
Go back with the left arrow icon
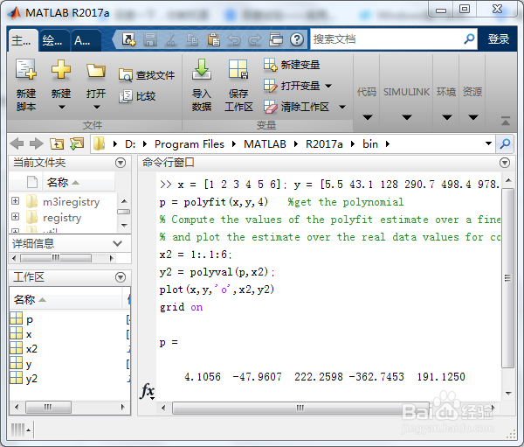pos(17,143)
